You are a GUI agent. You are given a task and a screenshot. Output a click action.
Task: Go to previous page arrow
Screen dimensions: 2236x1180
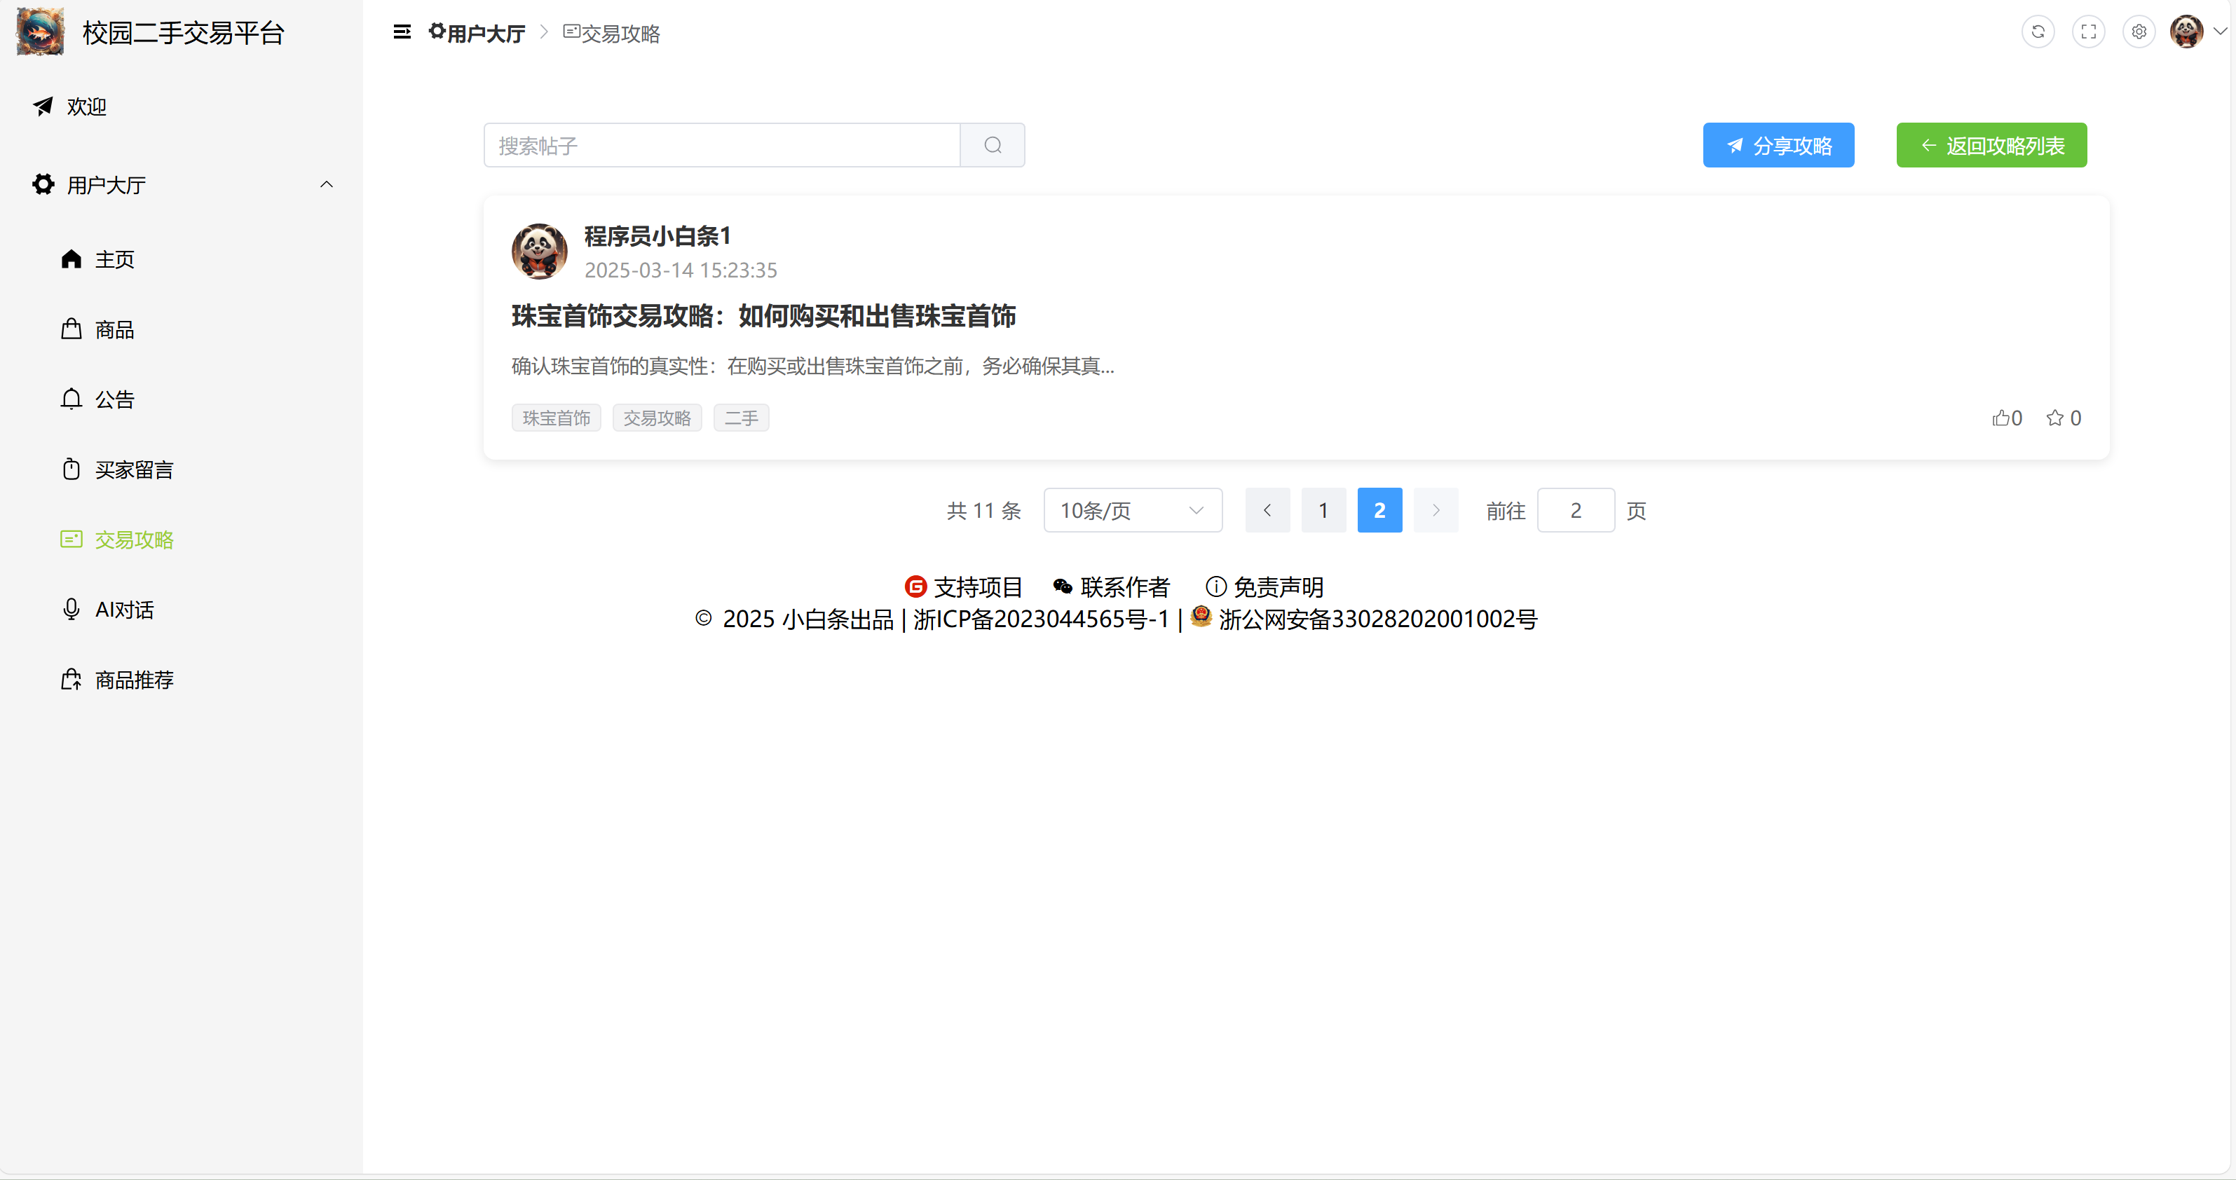coord(1267,510)
